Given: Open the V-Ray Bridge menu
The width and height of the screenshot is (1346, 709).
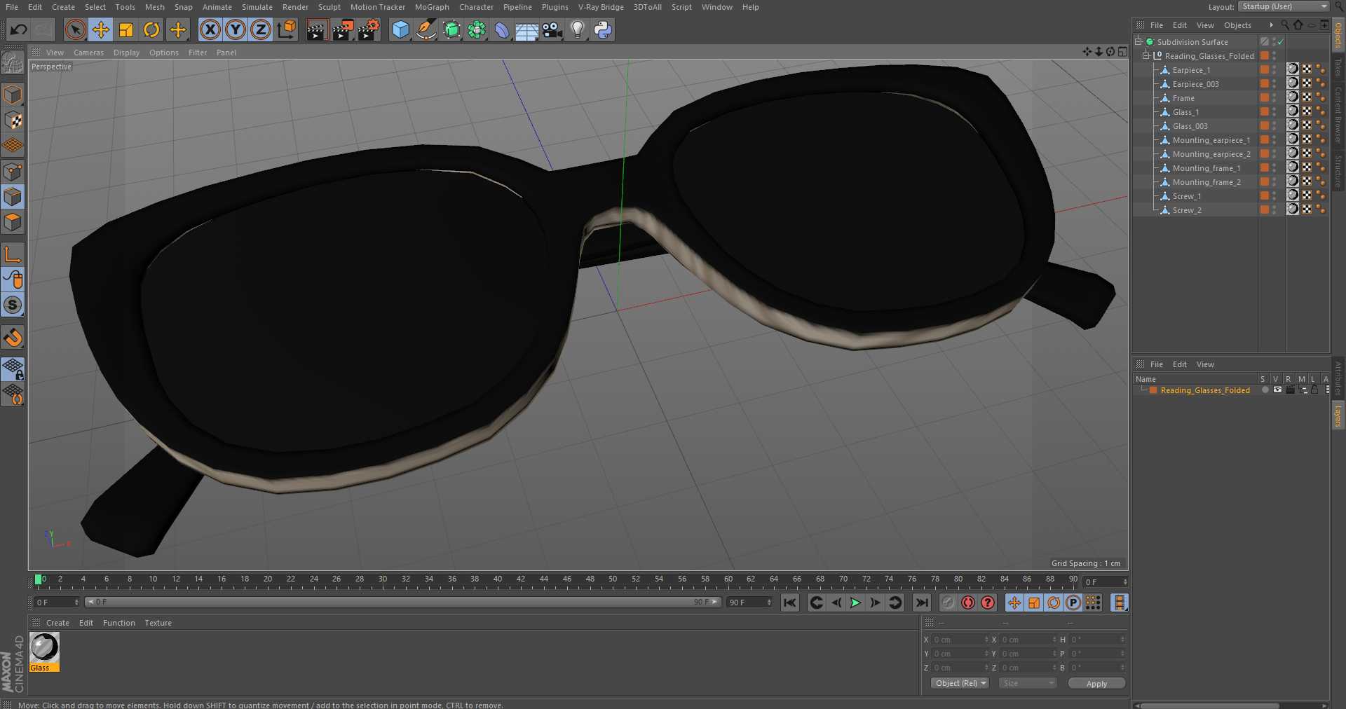Looking at the screenshot, I should pos(601,7).
